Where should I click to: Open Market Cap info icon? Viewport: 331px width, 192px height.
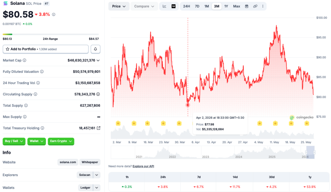click(25, 60)
